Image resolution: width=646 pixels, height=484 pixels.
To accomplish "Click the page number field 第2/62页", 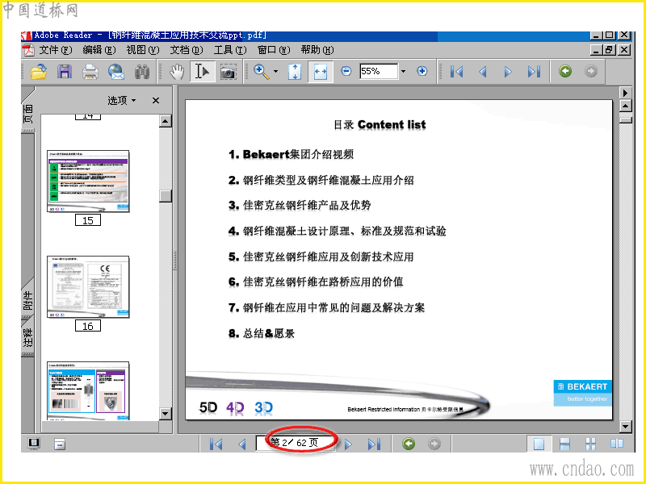I will (295, 443).
